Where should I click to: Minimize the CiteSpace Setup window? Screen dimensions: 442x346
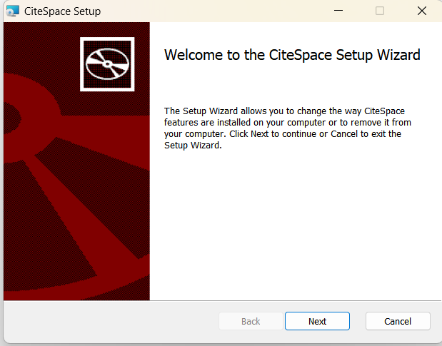pos(338,11)
